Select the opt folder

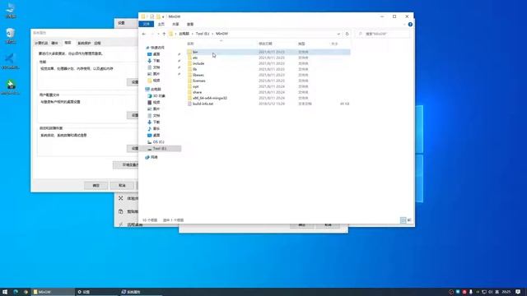point(268,86)
